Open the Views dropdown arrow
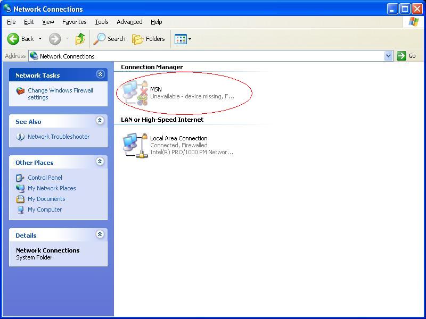The image size is (426, 319). point(190,39)
